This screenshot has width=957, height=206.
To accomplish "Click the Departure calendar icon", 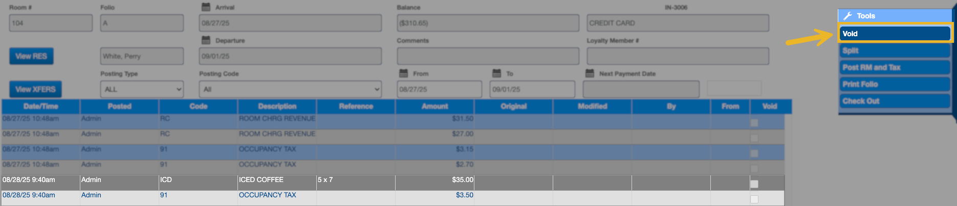I will (206, 40).
